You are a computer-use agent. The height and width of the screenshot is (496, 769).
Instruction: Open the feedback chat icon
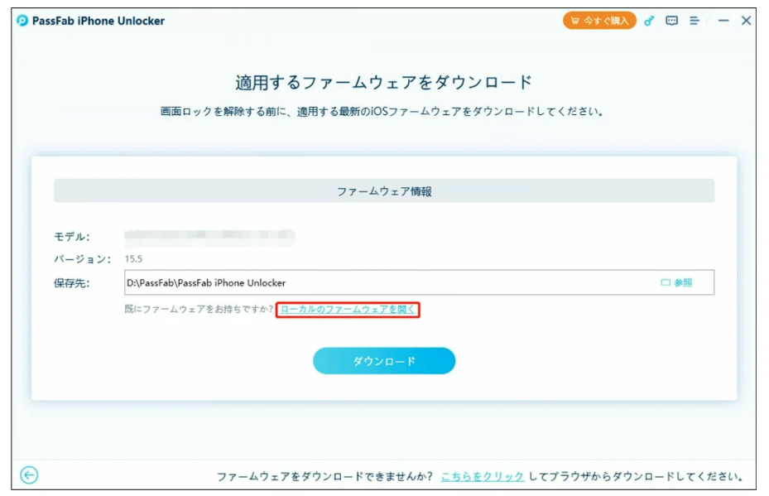coord(671,21)
